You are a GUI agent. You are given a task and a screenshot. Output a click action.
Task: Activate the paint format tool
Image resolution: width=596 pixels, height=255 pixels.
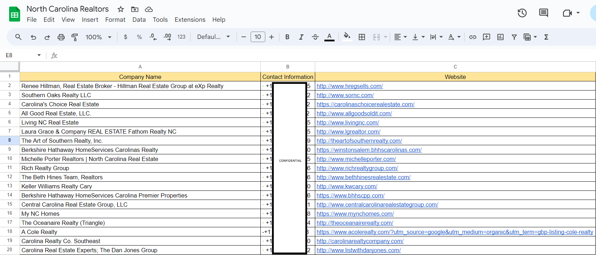74,37
